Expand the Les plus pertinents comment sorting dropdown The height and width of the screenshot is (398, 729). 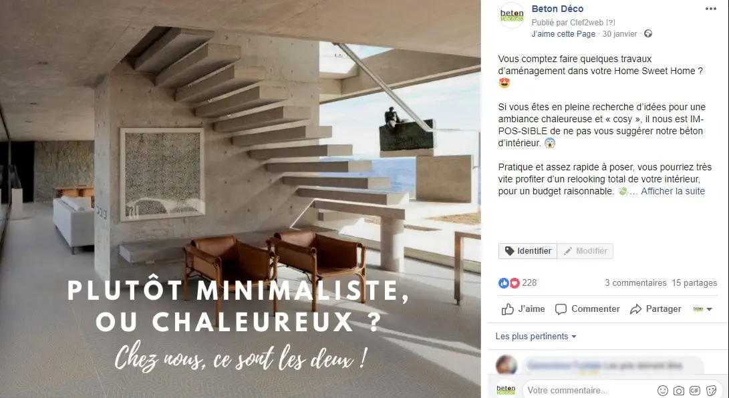tap(536, 337)
